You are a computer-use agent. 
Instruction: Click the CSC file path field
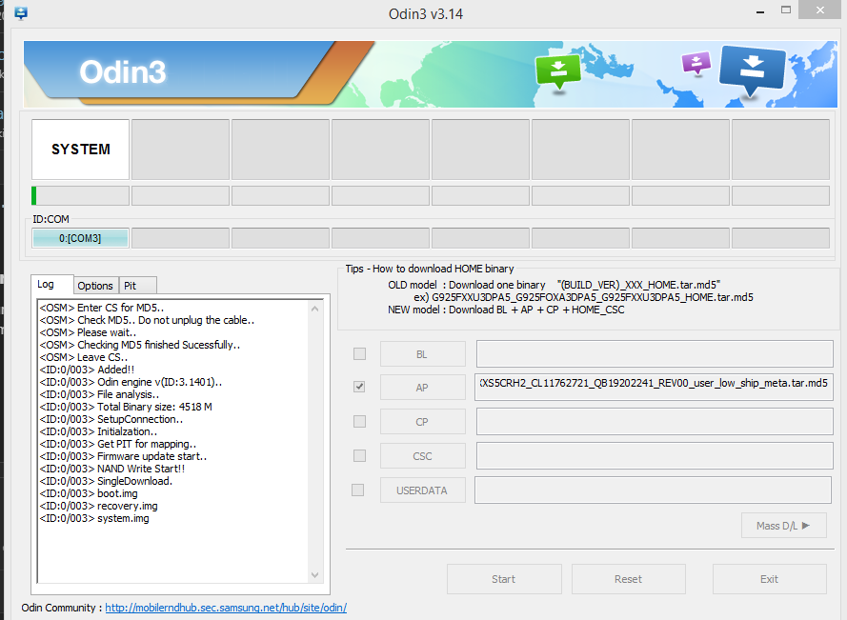tap(655, 456)
